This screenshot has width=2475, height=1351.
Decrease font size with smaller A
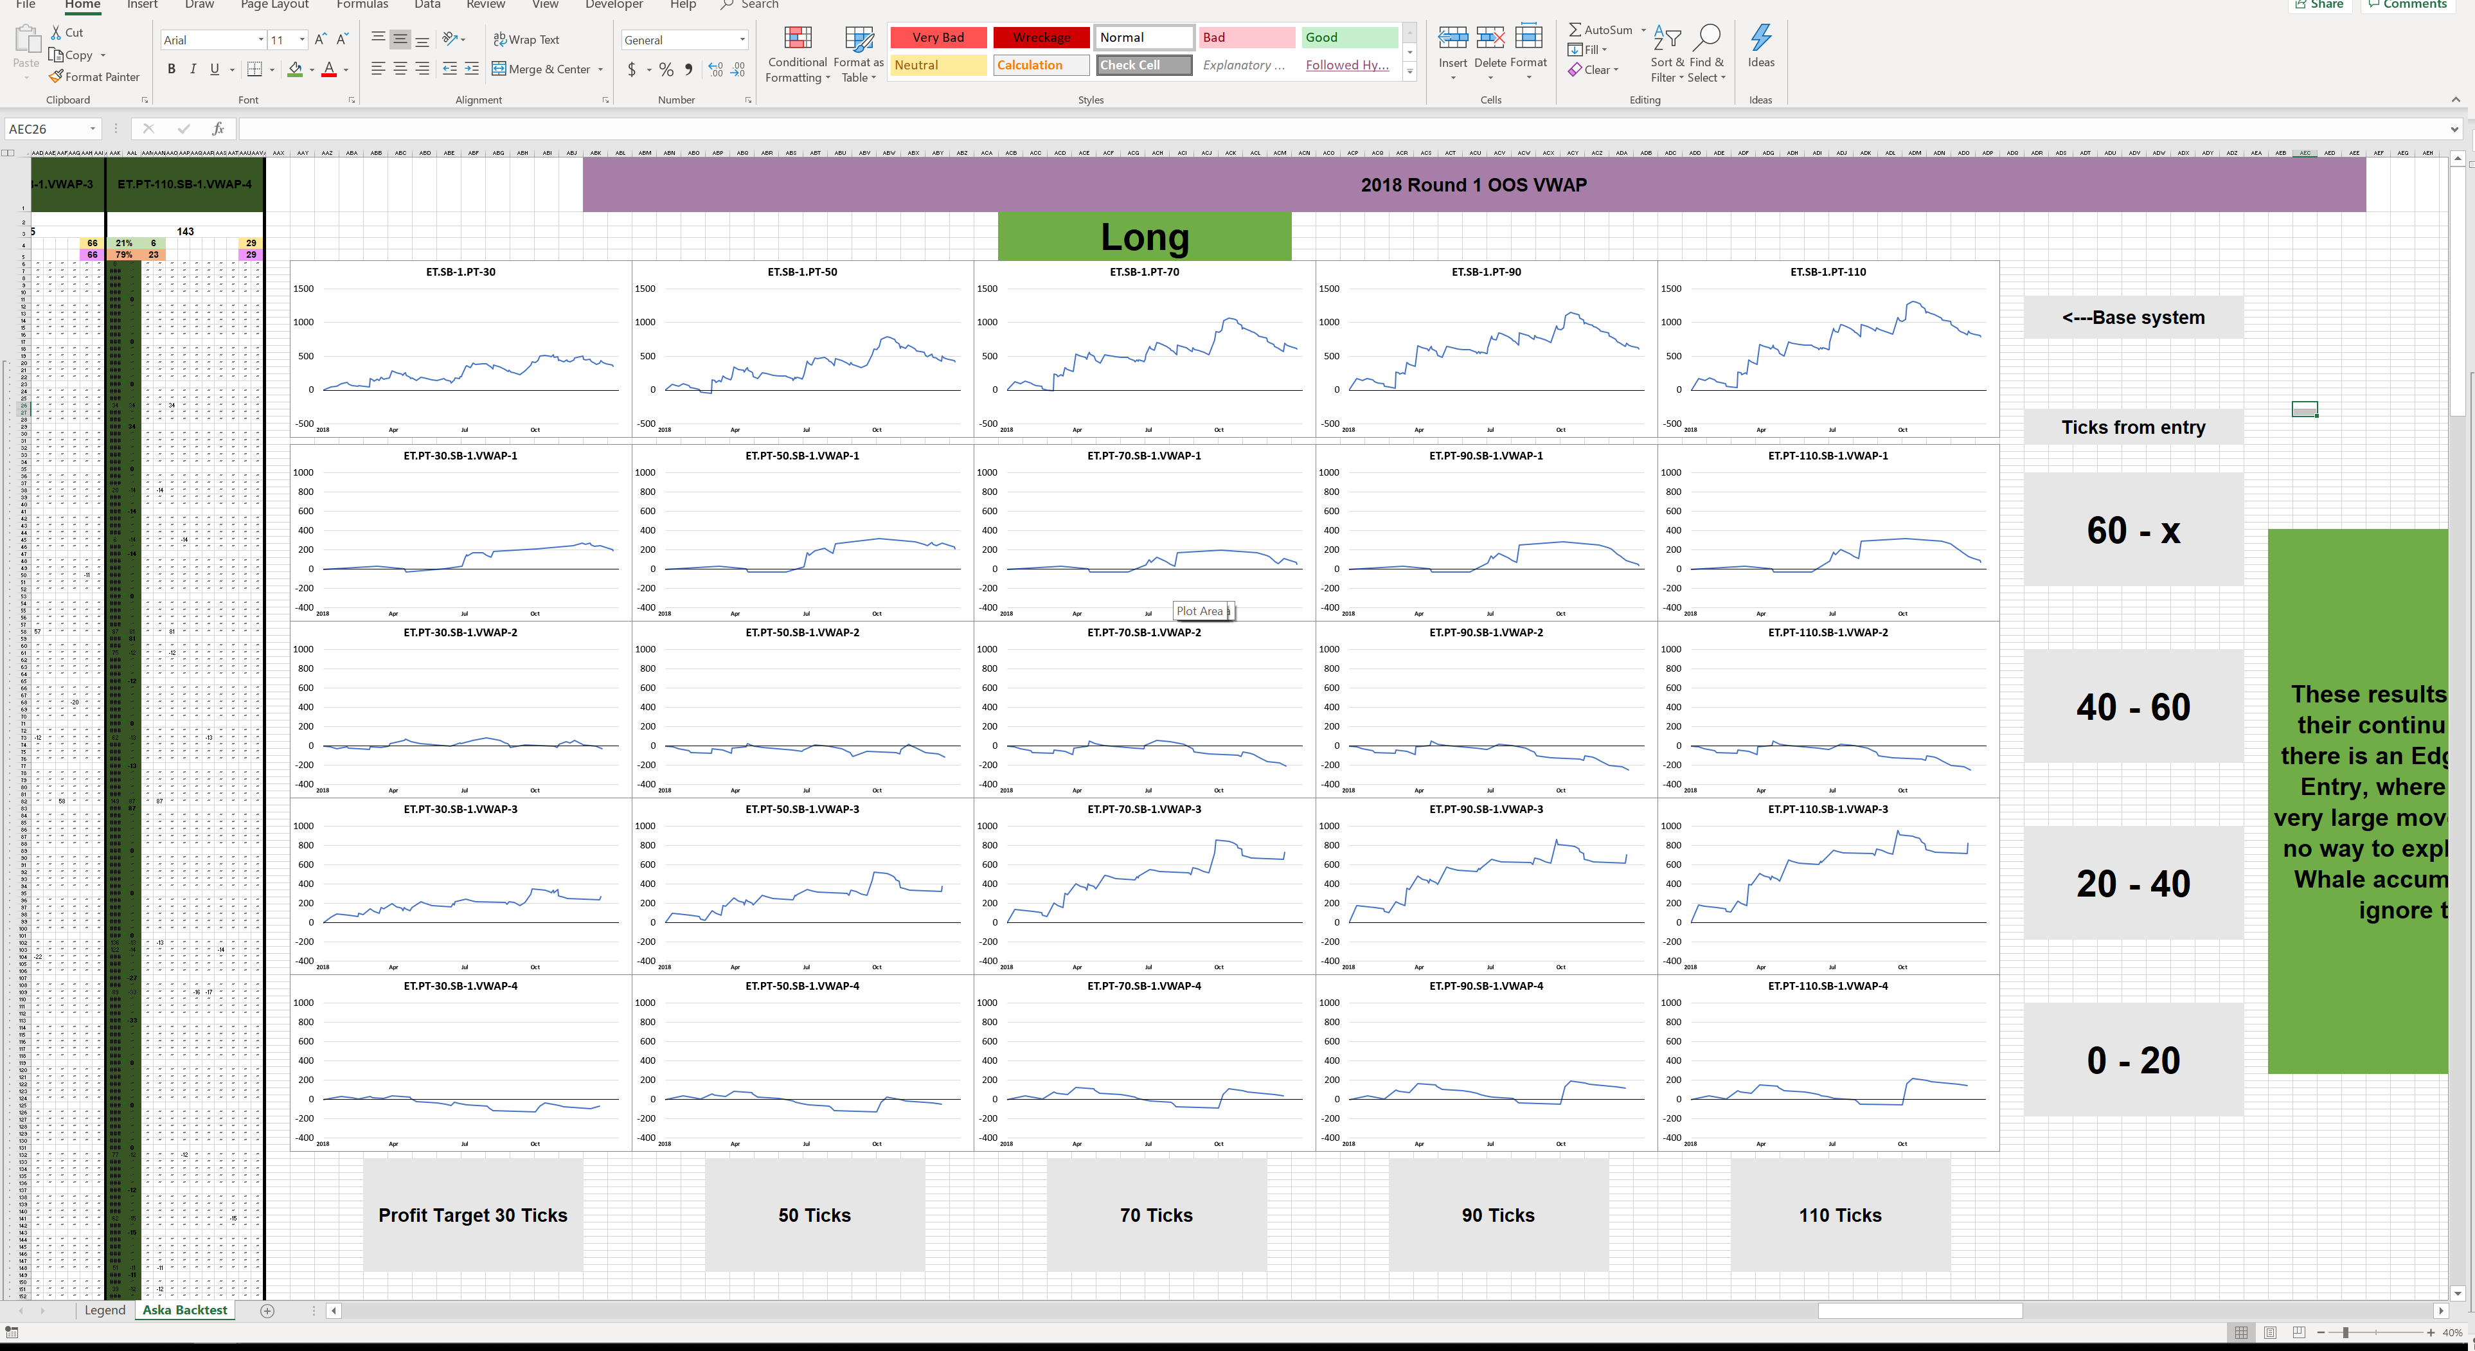(342, 39)
